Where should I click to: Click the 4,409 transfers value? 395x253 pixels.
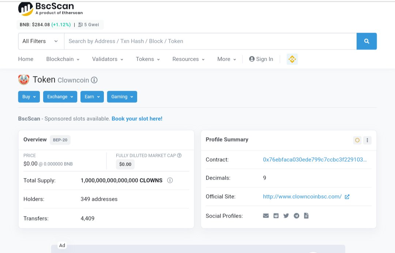(87, 219)
